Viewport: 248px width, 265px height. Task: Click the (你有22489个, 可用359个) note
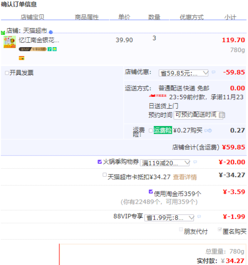[159, 202]
